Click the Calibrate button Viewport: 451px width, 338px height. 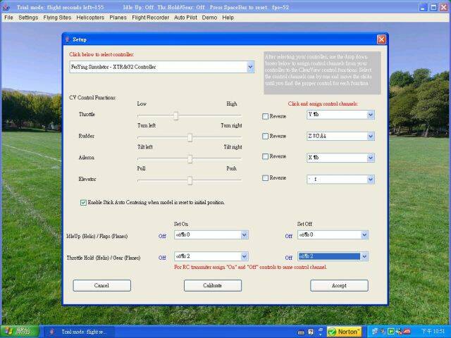[213, 285]
